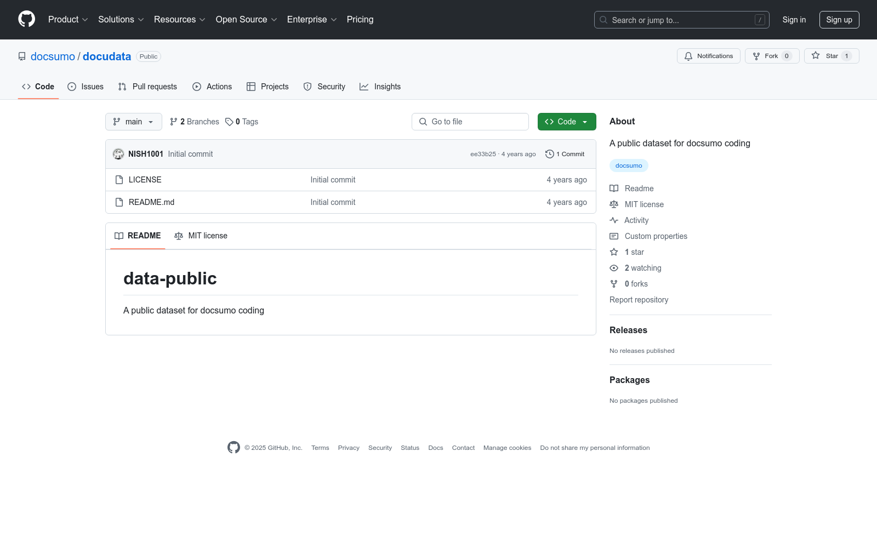Click the commit history clock icon
This screenshot has height=548, width=877.
click(x=549, y=154)
